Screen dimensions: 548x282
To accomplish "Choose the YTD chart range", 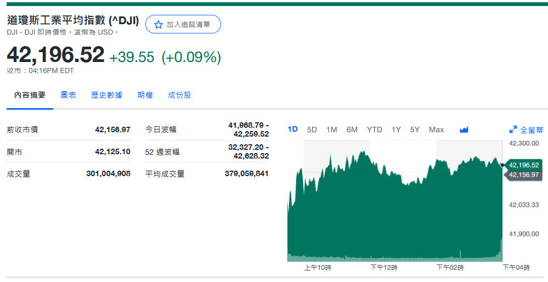I will pyautogui.click(x=374, y=129).
